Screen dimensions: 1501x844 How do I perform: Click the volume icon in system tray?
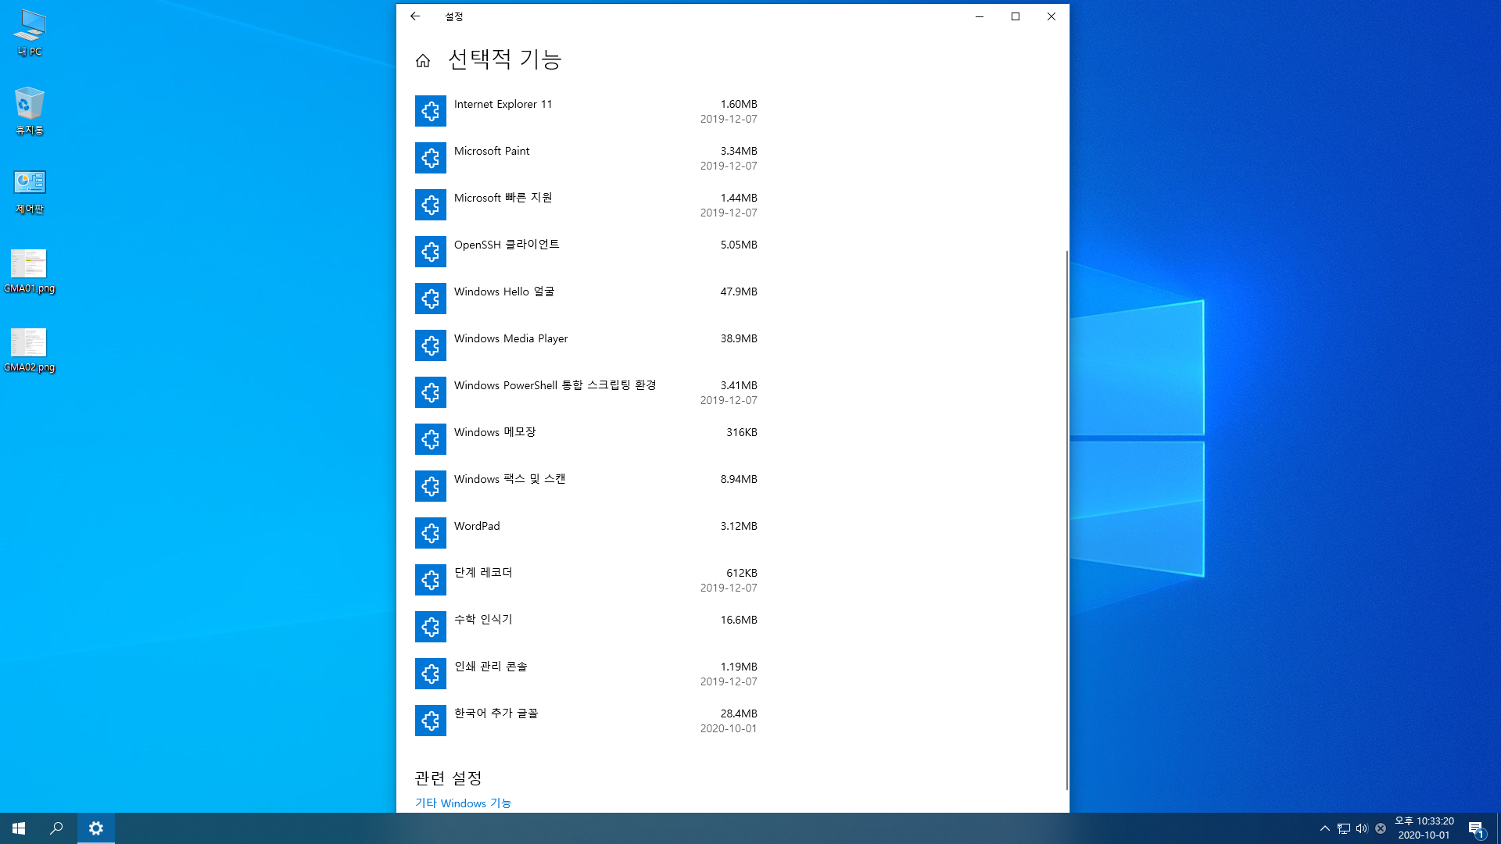[1362, 828]
